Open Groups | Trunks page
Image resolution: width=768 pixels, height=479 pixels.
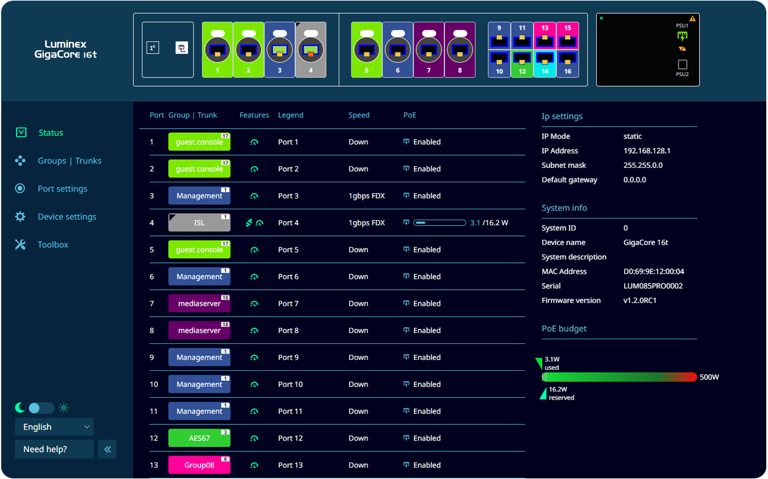[70, 161]
